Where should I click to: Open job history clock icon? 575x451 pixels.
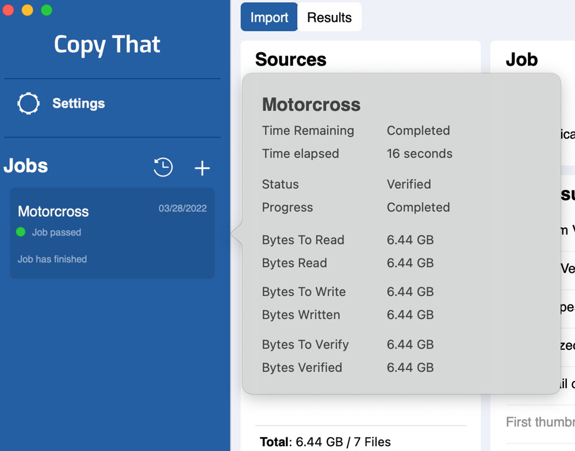(163, 167)
